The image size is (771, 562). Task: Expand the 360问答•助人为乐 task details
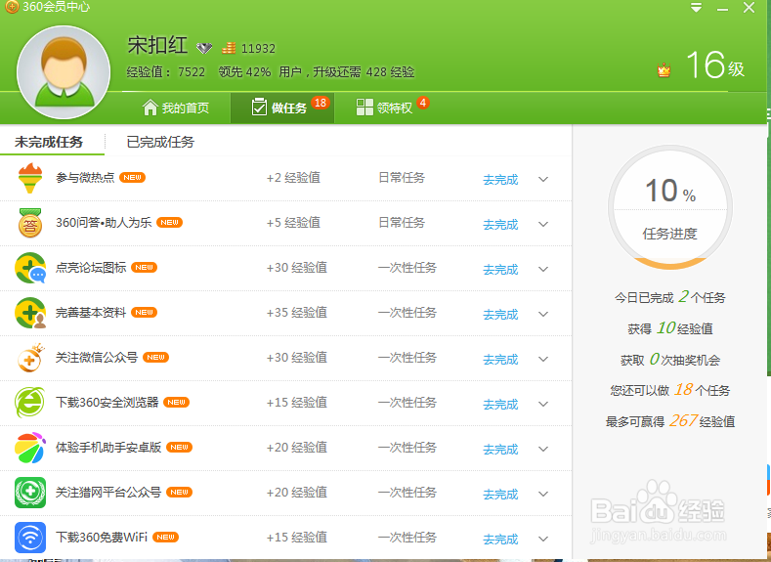pyautogui.click(x=543, y=224)
